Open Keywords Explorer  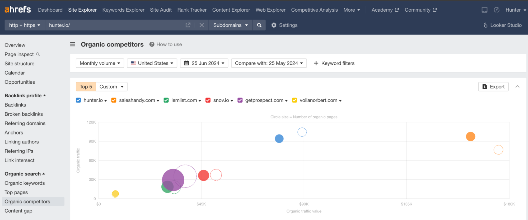tap(123, 10)
